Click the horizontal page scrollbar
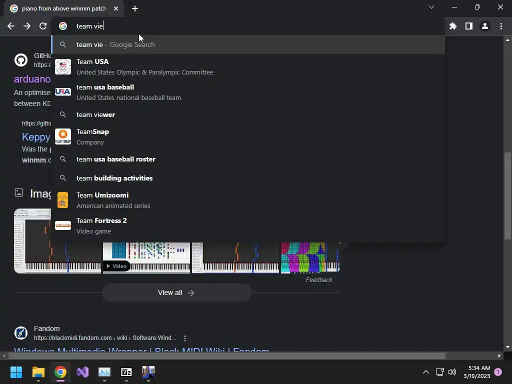Image resolution: width=512 pixels, height=384 pixels. (227, 355)
